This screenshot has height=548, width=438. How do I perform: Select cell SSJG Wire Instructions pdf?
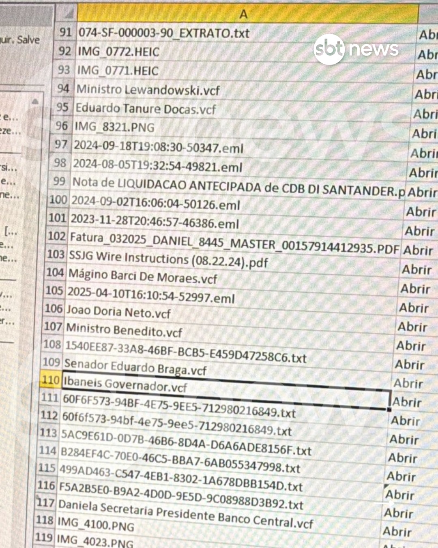168,259
